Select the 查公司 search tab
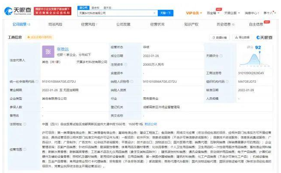Image resolution: width=281 pixels, height=173 pixels. click(83, 8)
